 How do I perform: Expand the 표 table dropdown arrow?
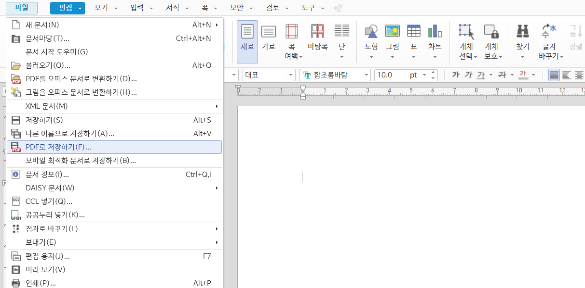414,57
